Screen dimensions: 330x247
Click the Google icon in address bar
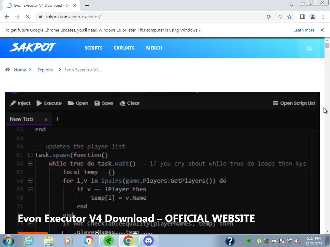pos(268,17)
